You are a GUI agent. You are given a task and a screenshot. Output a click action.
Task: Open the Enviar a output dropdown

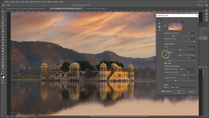coord(183,87)
